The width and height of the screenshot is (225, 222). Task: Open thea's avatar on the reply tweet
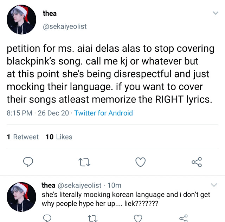coord(21,197)
